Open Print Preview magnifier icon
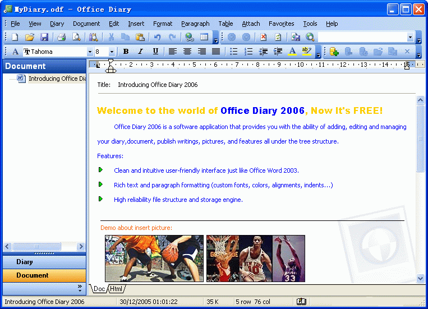The height and width of the screenshot is (309, 428). coord(76,37)
